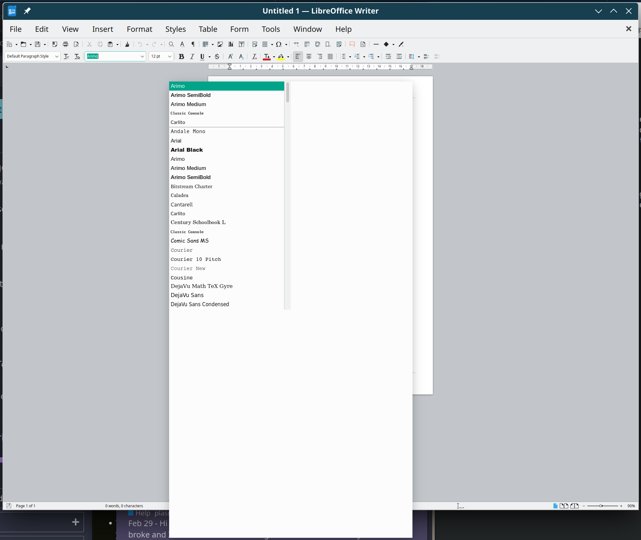Open the File menu
641x540 pixels.
pos(16,29)
